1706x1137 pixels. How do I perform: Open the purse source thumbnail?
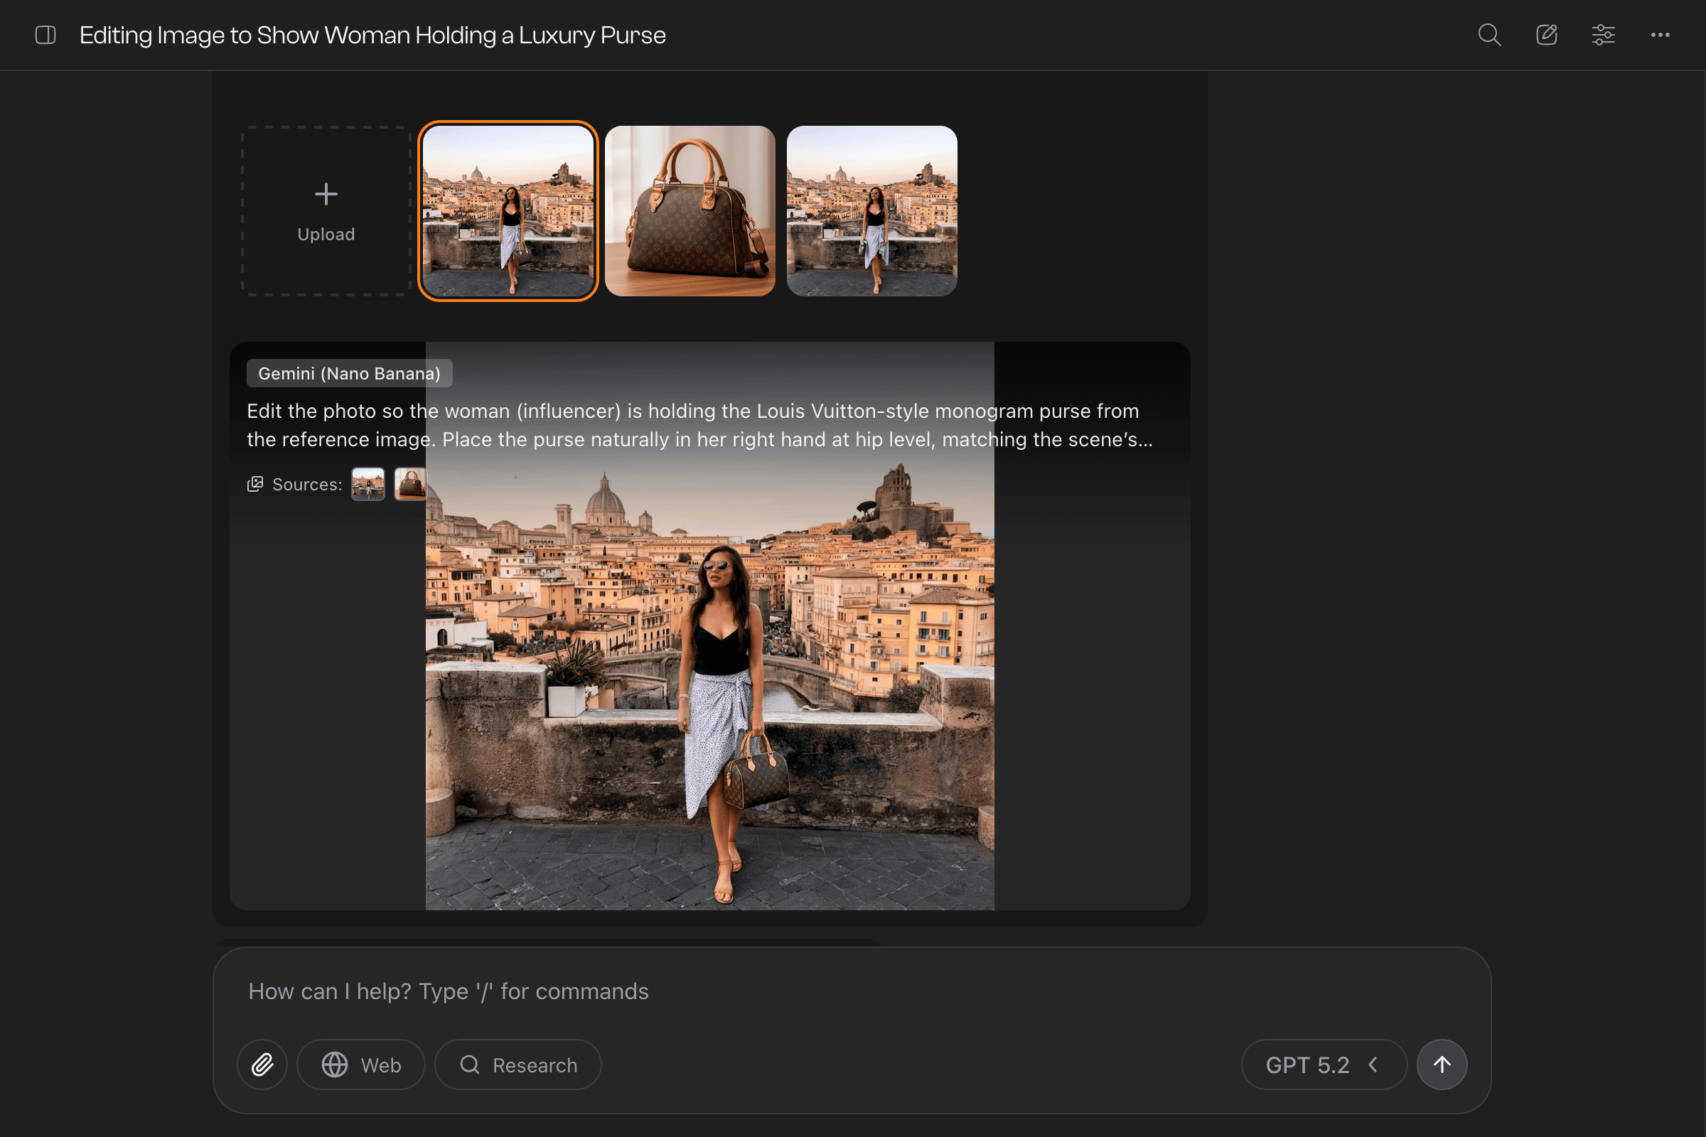pyautogui.click(x=410, y=484)
